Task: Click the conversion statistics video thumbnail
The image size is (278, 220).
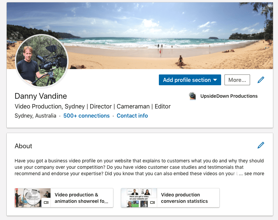Action: click(x=139, y=198)
